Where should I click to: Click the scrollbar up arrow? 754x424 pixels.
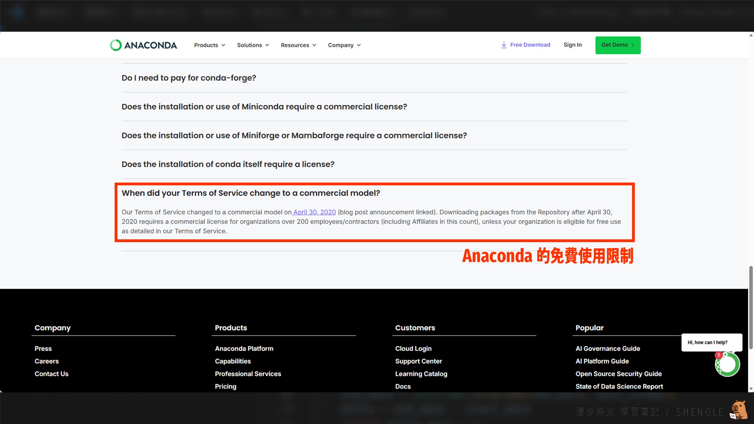pyautogui.click(x=751, y=35)
